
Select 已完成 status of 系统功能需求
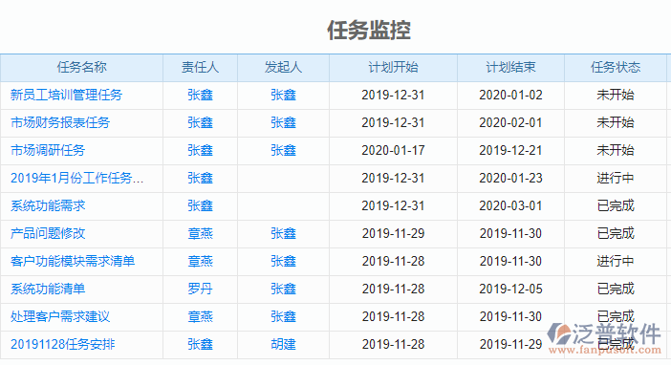616,205
